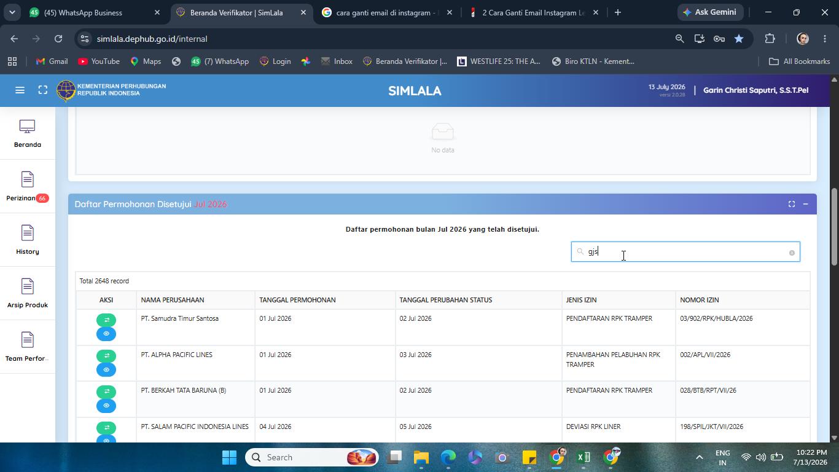Open Inbox bookmark
Viewport: 839px width, 472px height.
pyautogui.click(x=337, y=61)
